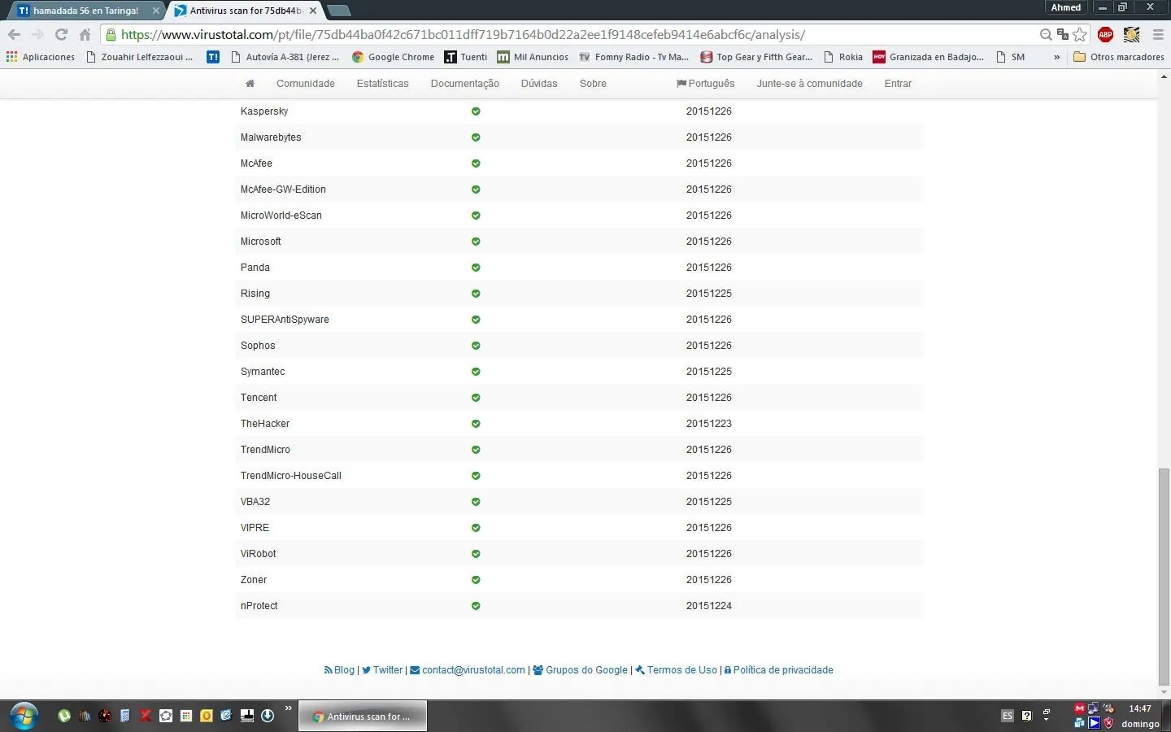
Task: Open the Estatísticas menu item
Action: click(x=383, y=84)
